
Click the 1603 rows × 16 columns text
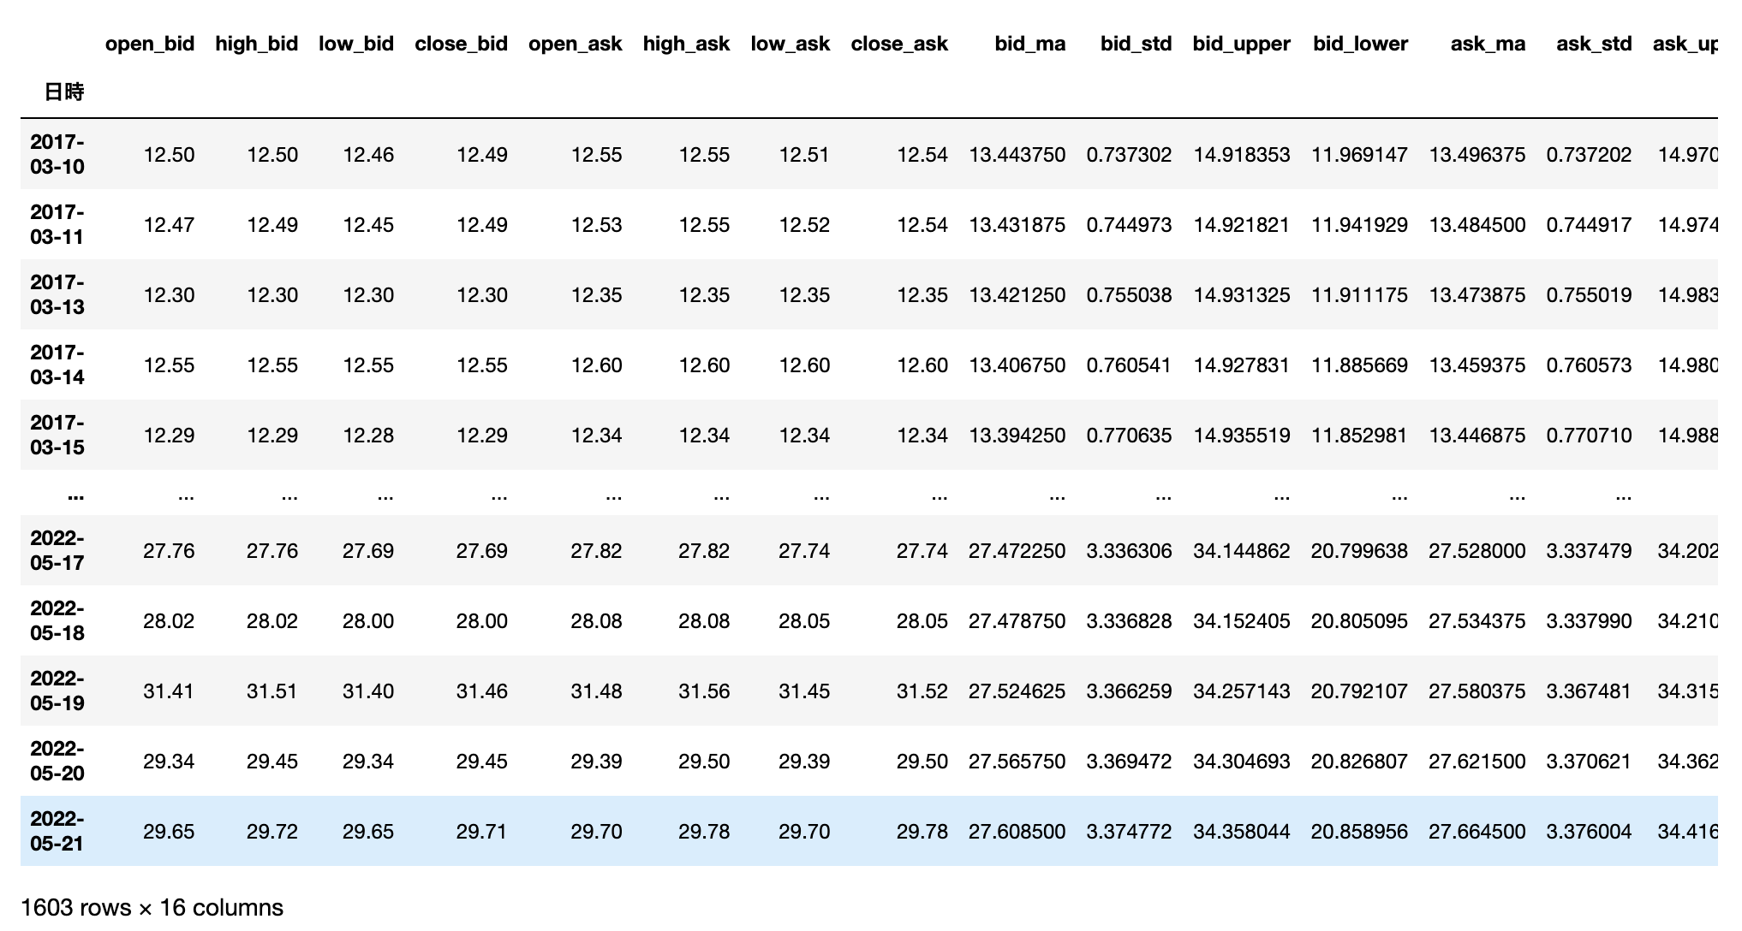click(152, 907)
